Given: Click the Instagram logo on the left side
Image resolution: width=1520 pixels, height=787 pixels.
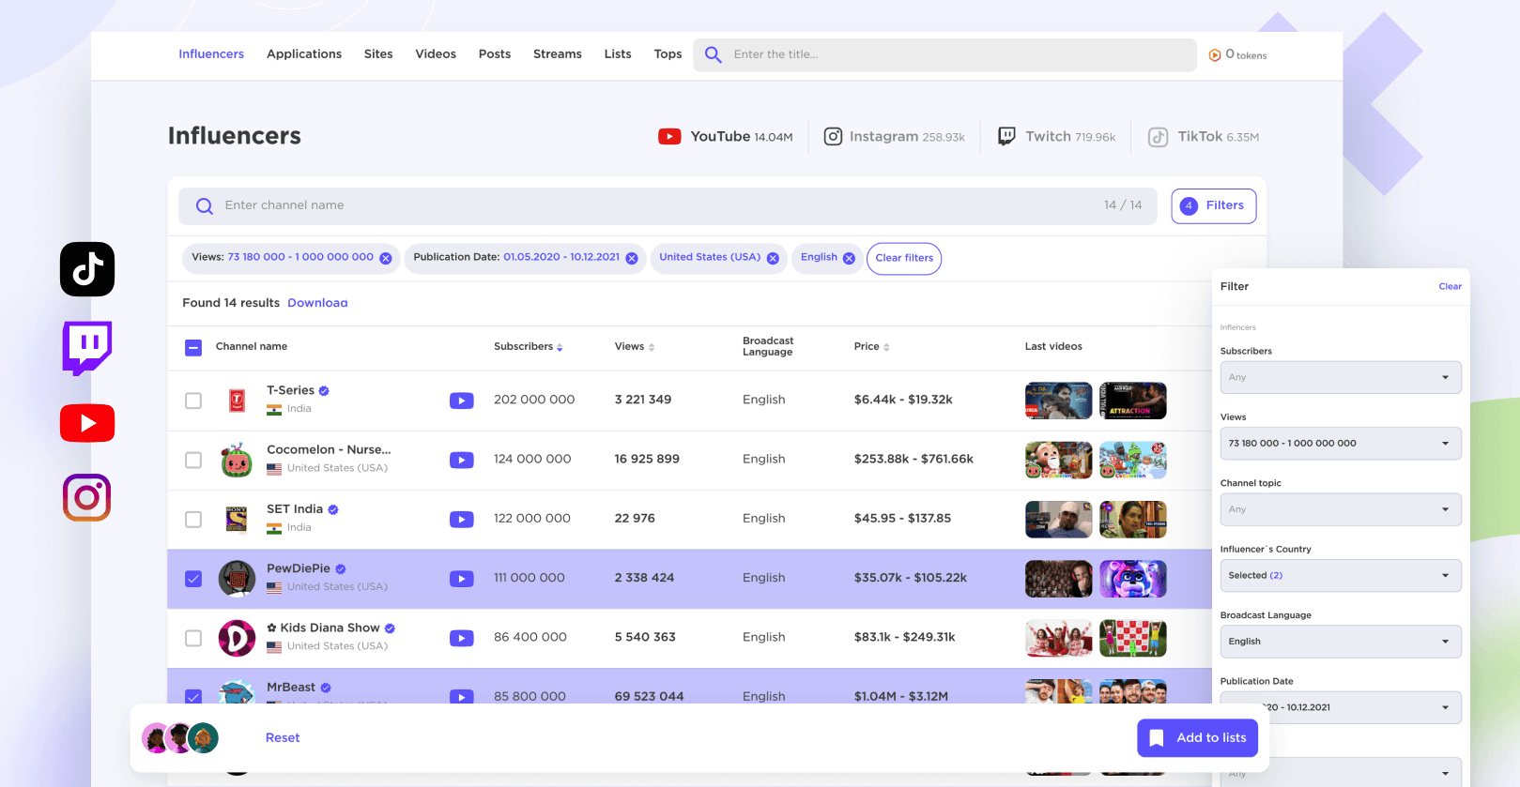Looking at the screenshot, I should [x=87, y=497].
